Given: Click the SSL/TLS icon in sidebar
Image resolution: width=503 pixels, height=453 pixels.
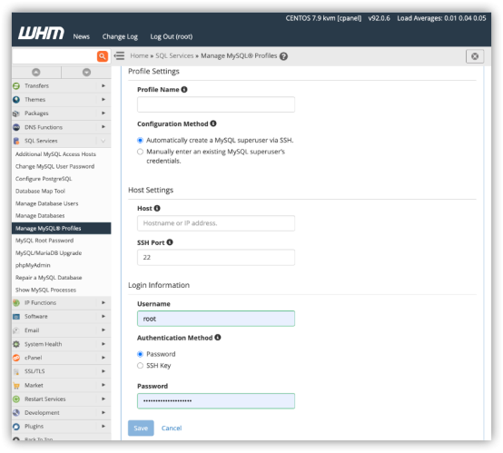Looking at the screenshot, I should 16,371.
